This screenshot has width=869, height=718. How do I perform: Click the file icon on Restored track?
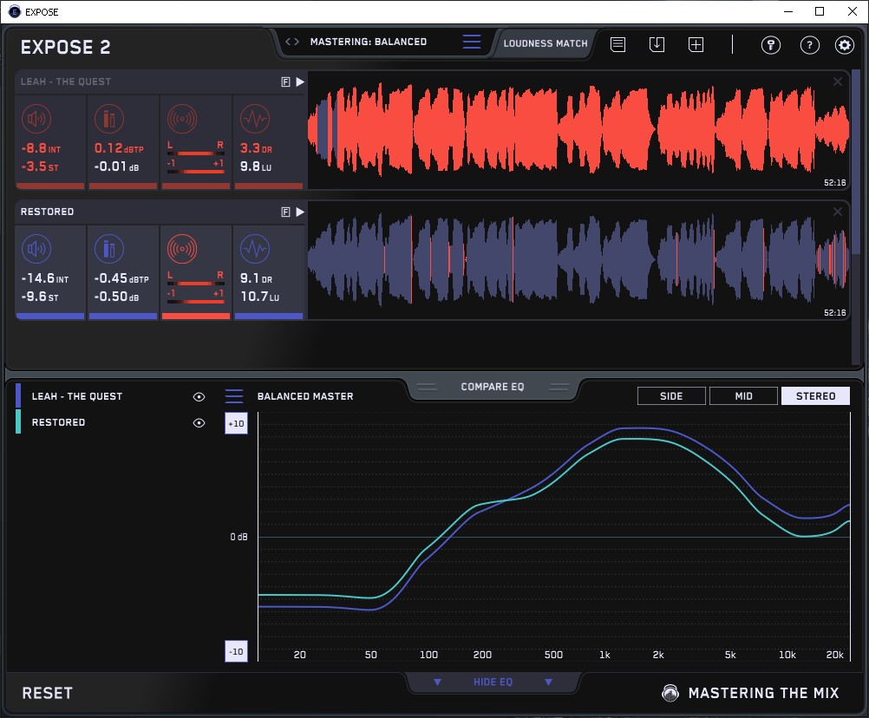click(x=286, y=212)
